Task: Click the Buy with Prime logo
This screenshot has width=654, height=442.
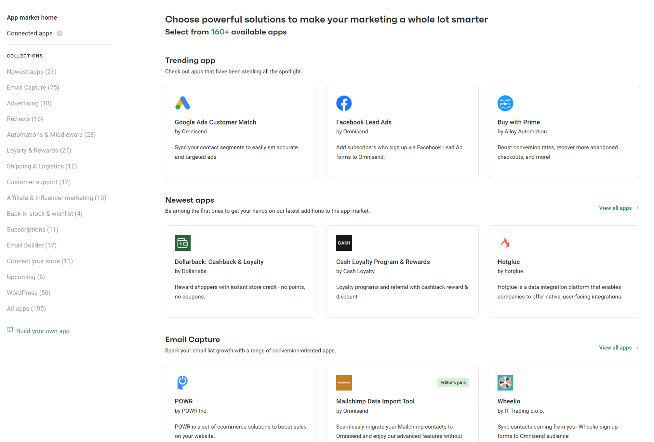Action: (505, 103)
